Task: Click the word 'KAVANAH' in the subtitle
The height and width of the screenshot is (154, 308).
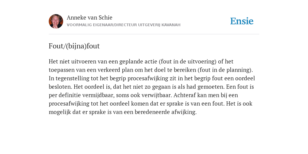Action: pos(171,25)
